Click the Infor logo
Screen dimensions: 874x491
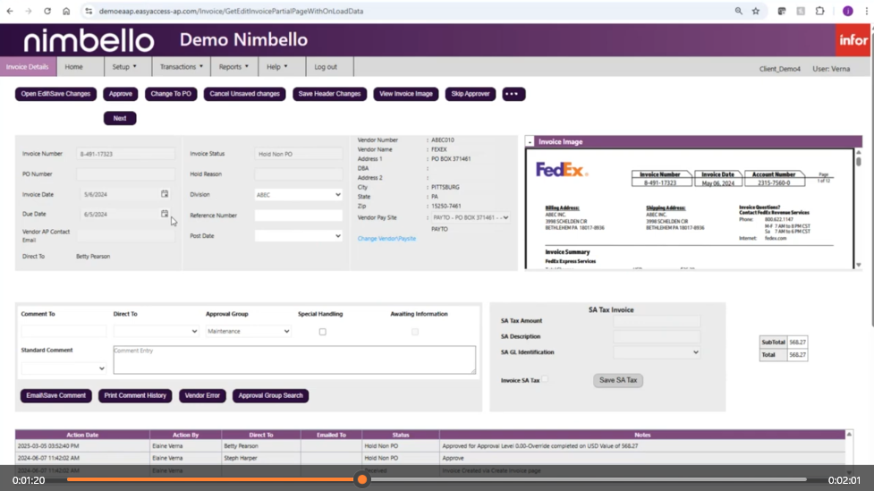(x=853, y=40)
